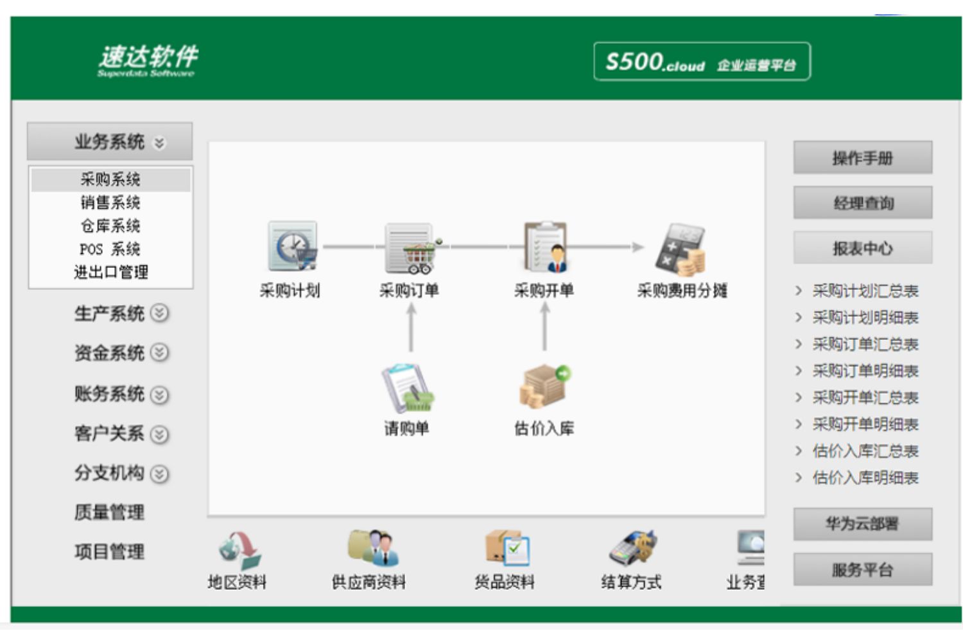Open the 估价入库明细表 report link
This screenshot has height=631, width=963.
(865, 477)
